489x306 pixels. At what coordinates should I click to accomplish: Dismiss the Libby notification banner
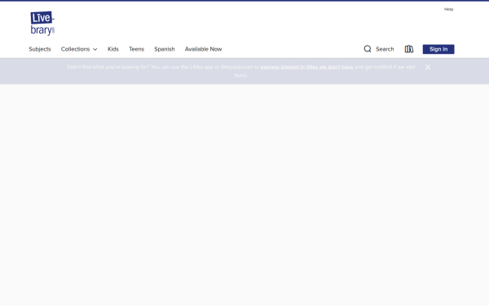(428, 67)
